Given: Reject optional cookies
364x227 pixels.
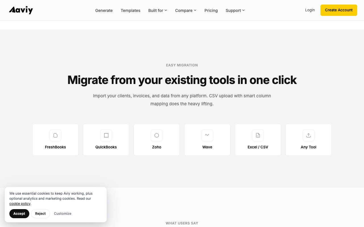Looking at the screenshot, I should 40,214.
